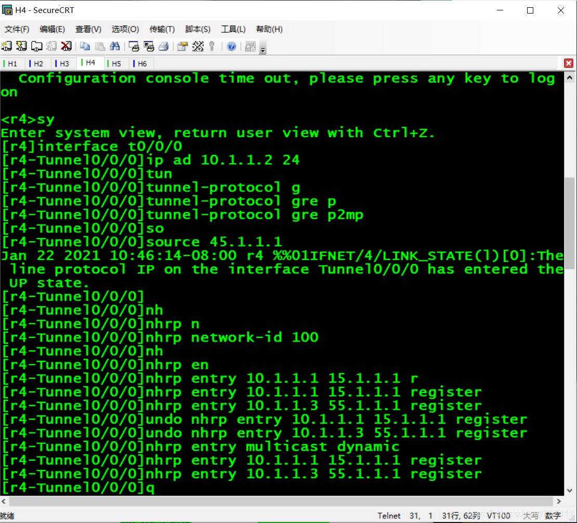
Task: Open the 工具(L) menu
Action: pyautogui.click(x=233, y=29)
